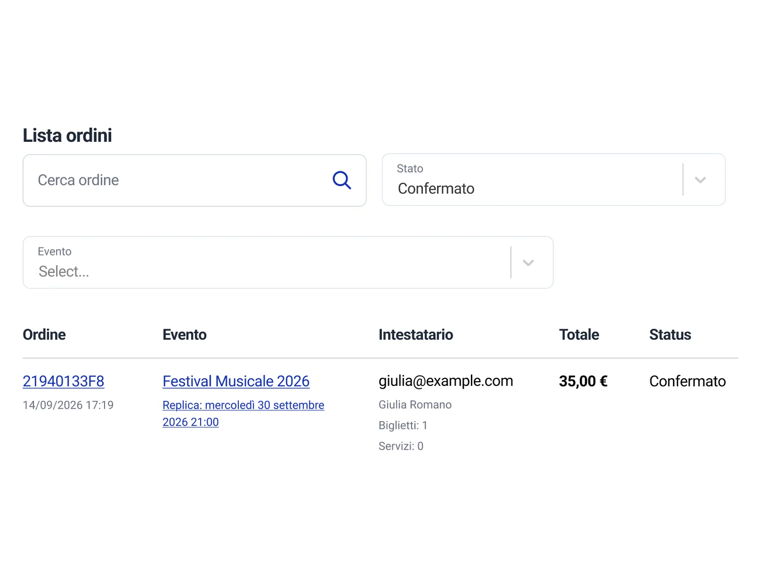Open the Replica mercoledì 30 settembre link
Viewport: 761px width, 571px height.
[244, 413]
